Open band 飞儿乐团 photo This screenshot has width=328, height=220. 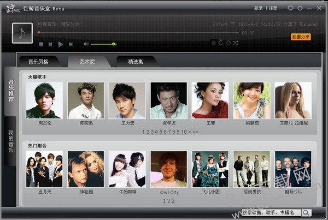coord(210,169)
